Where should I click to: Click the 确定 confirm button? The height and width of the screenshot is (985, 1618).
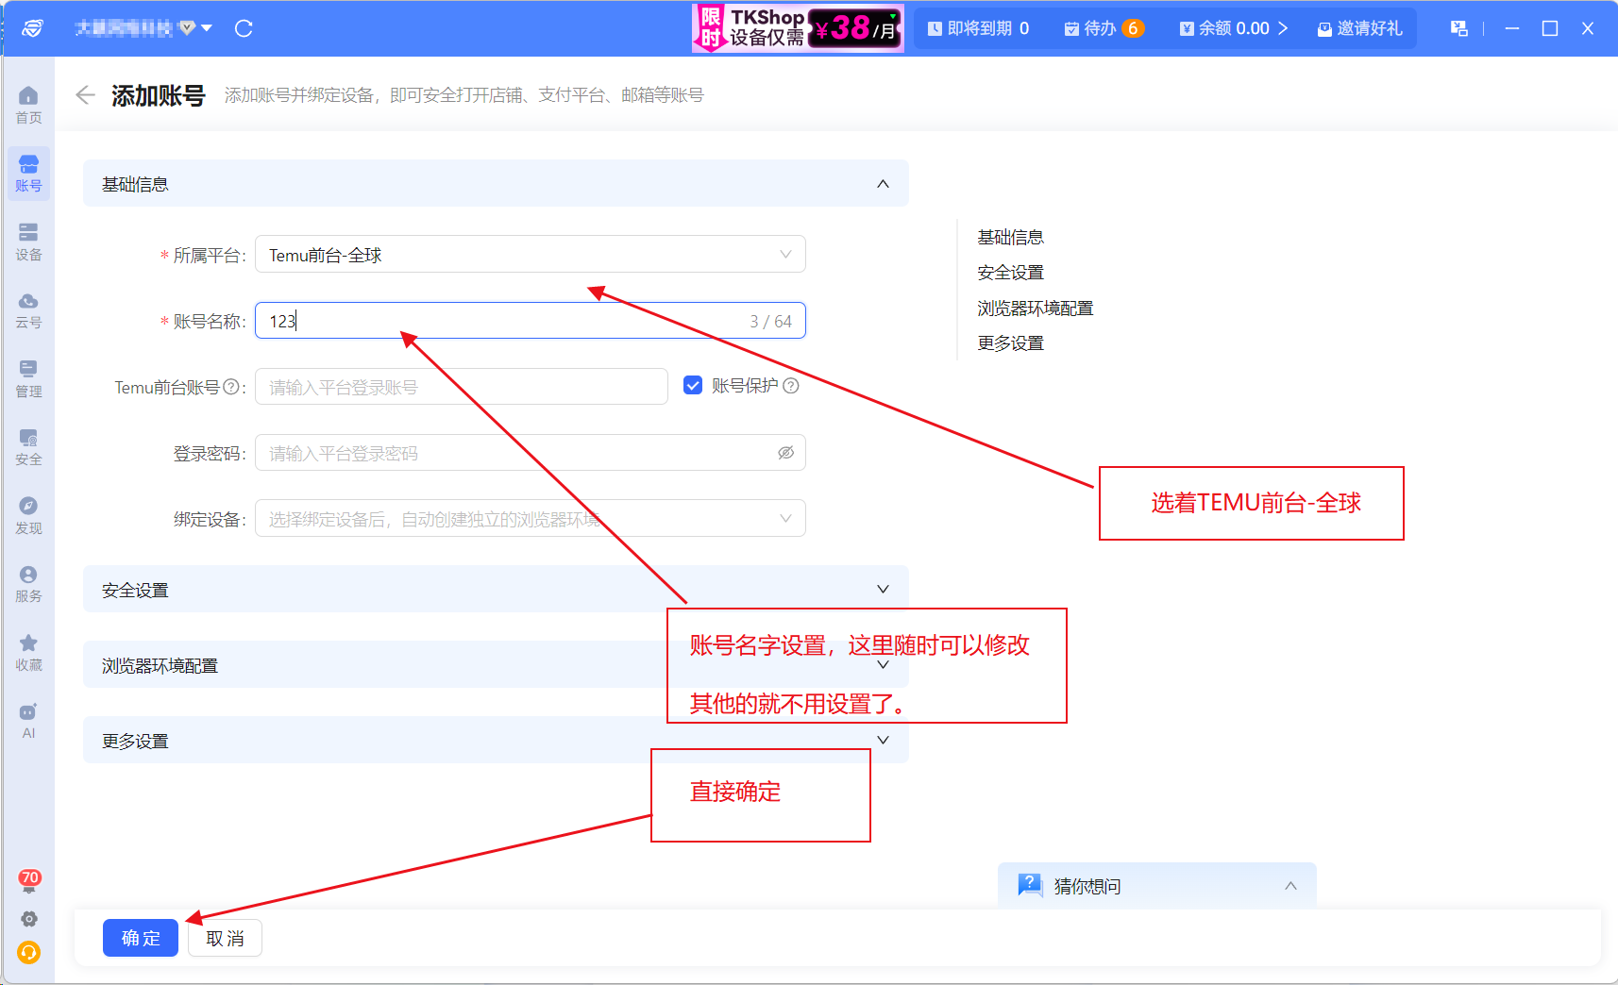[141, 938]
